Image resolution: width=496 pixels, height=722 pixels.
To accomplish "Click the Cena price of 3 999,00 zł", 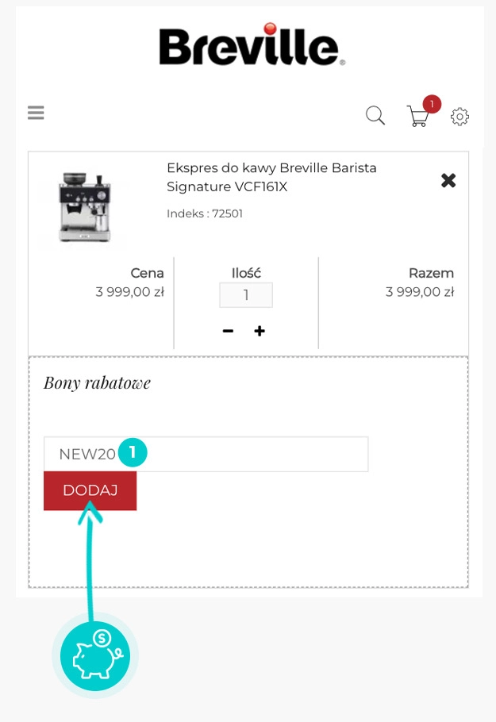I will [129, 292].
